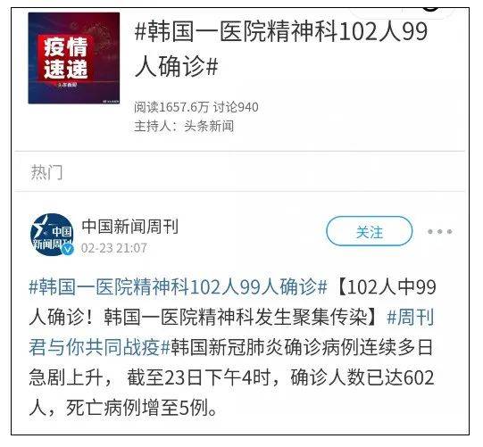Viewport: 483px width, 447px height.
Task: Click the blue verified badge on avatar
Action: tap(68, 249)
